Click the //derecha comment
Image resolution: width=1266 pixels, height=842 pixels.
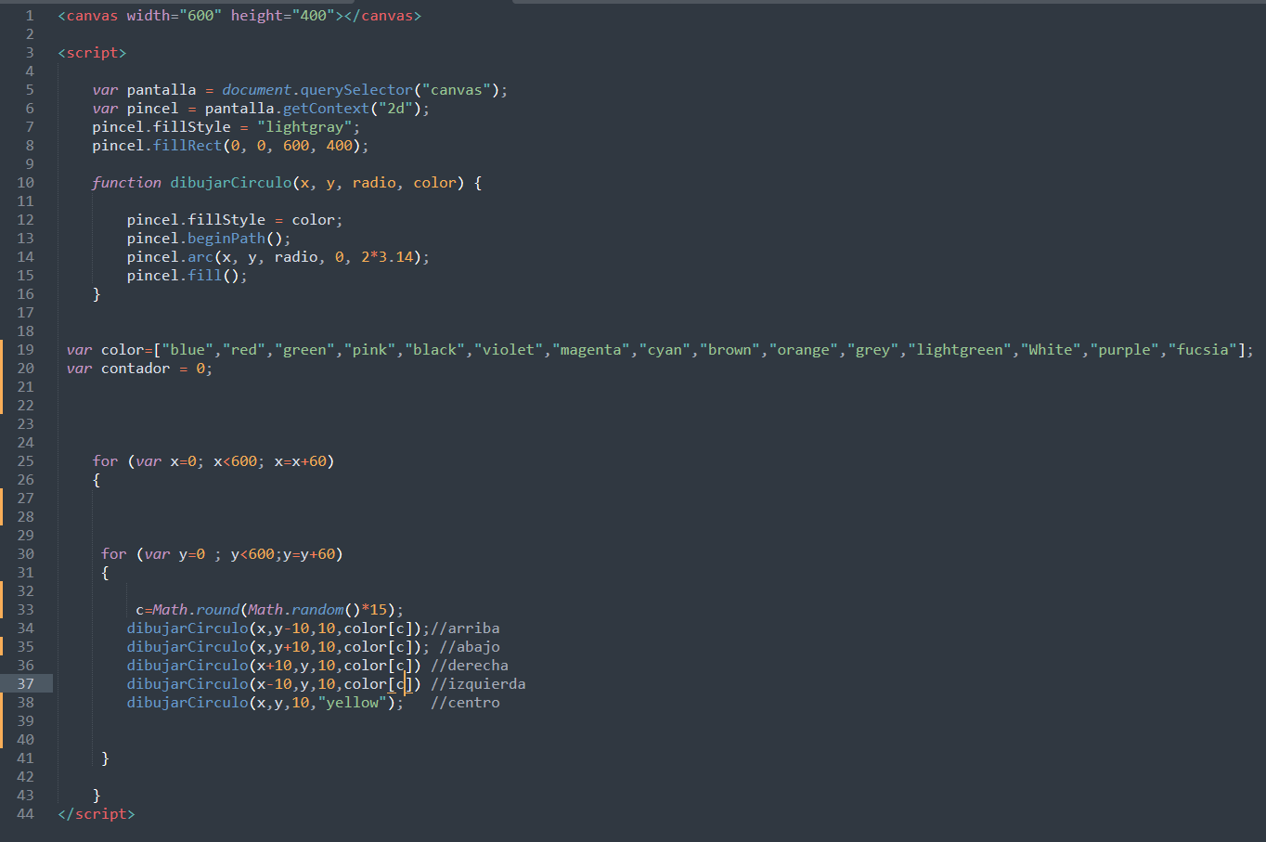coord(470,666)
